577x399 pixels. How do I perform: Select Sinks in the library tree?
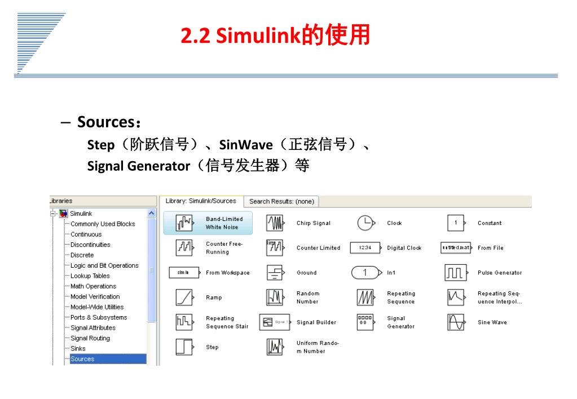tap(78, 349)
